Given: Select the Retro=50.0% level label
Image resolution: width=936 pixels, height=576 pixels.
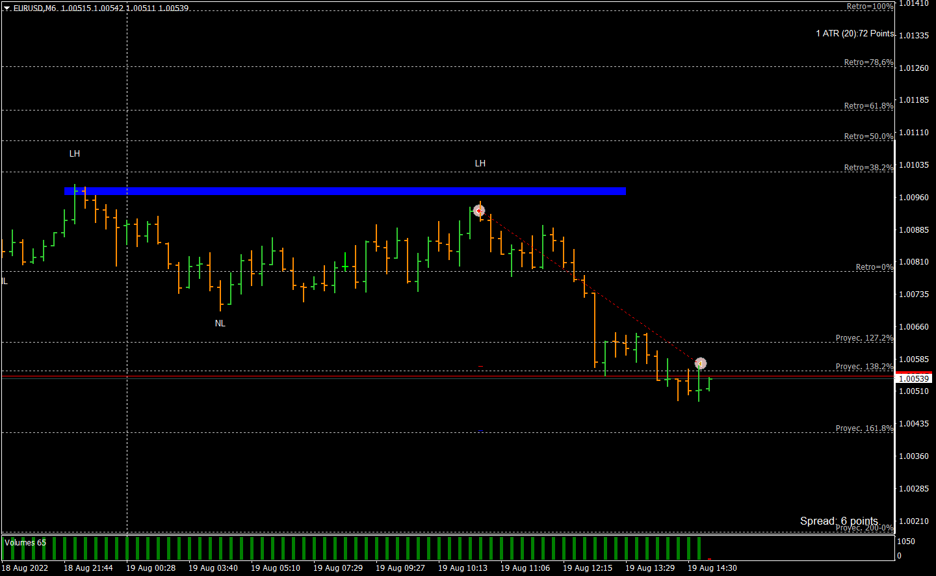Looking at the screenshot, I should click(x=868, y=137).
